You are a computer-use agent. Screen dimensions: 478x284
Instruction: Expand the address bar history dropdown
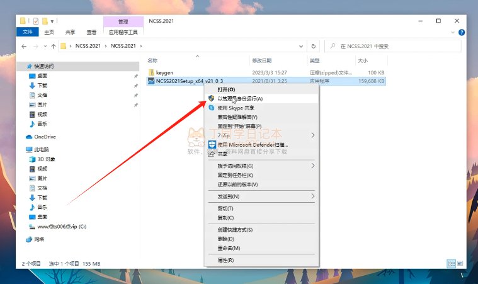pyautogui.click(x=301, y=47)
